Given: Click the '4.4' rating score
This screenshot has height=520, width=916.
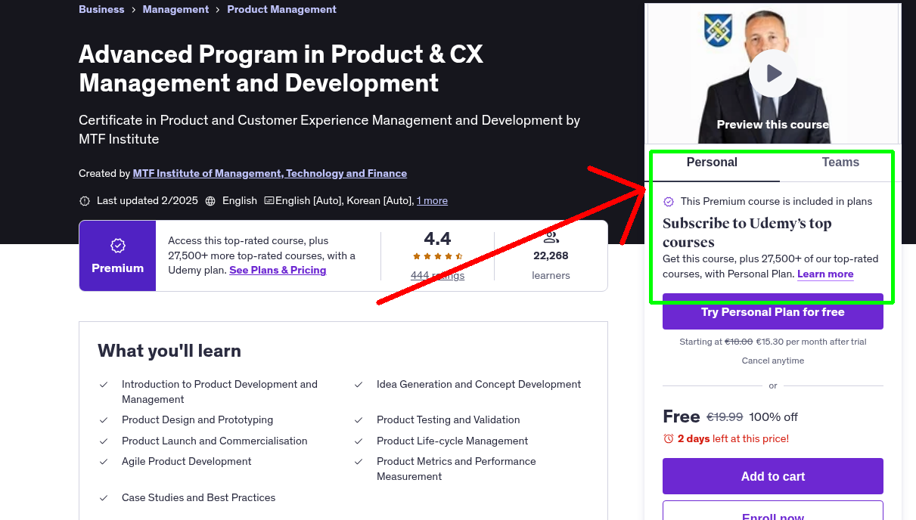Looking at the screenshot, I should pos(437,239).
